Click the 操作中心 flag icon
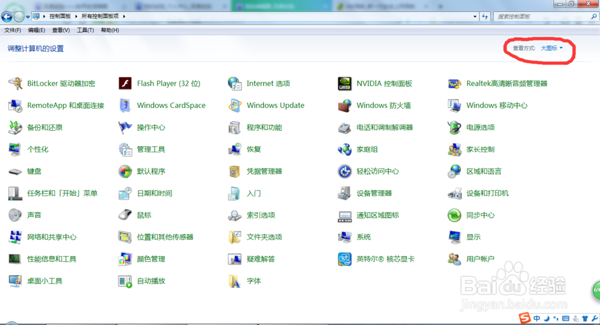The height and width of the screenshot is (325, 600). [125, 127]
